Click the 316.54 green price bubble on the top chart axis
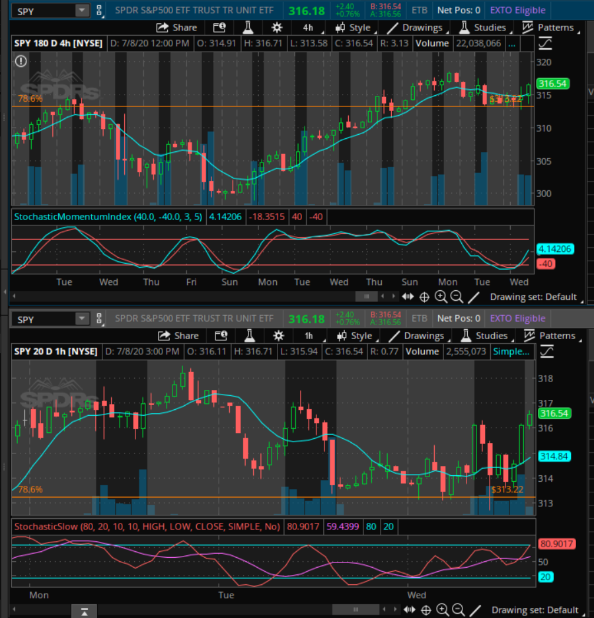 coord(552,83)
